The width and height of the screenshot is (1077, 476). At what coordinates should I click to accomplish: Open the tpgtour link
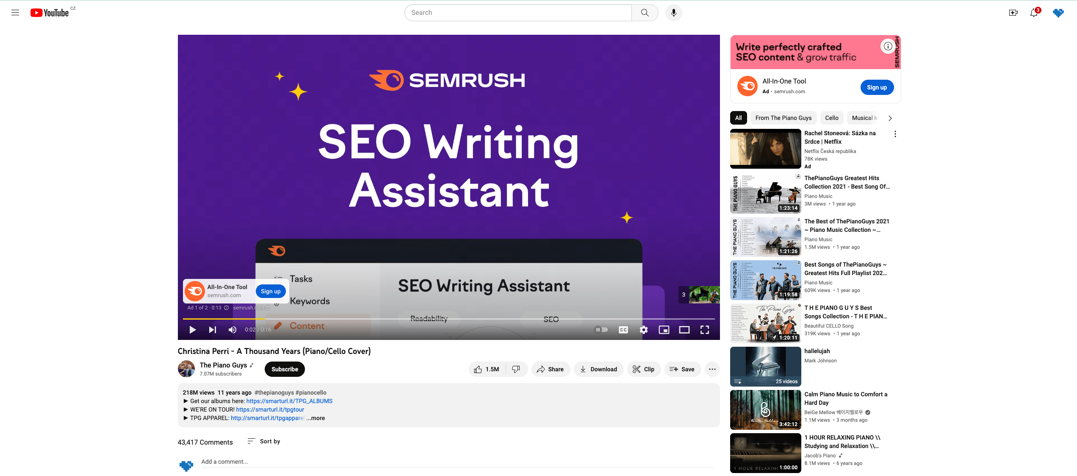click(270, 409)
